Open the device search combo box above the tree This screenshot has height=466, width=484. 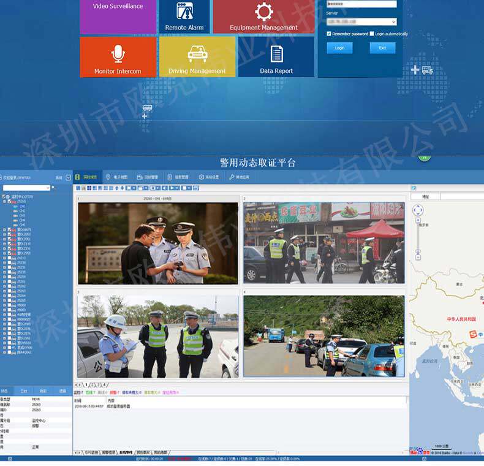click(26, 188)
